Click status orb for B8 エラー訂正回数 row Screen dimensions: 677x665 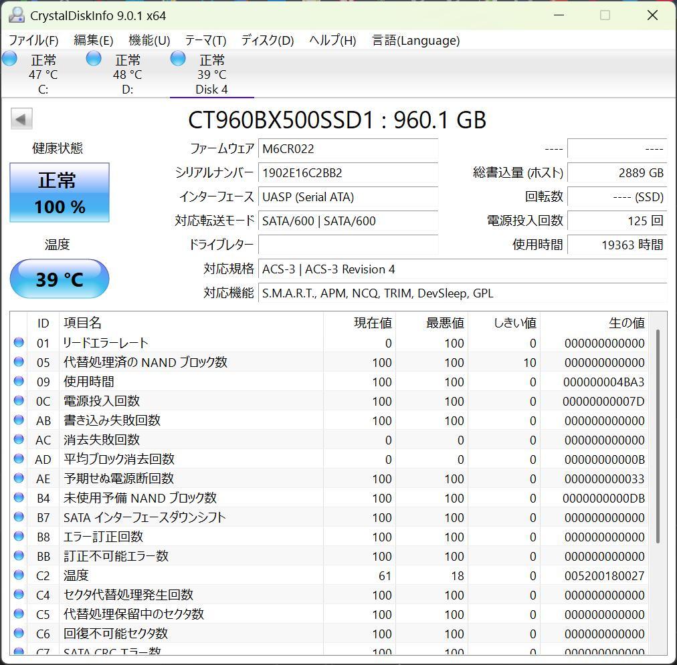point(19,537)
